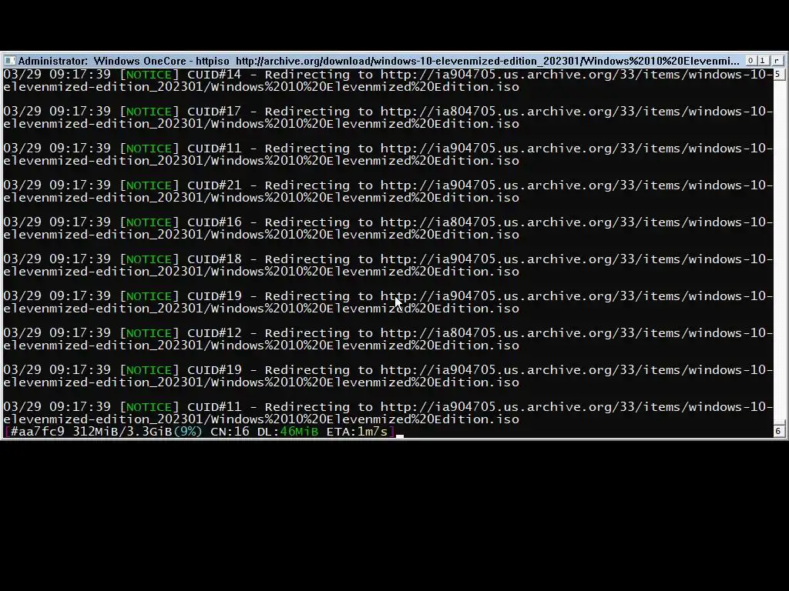The height and width of the screenshot is (591, 789).
Task: Select the 'CUID#14' text in the log
Action: [x=214, y=75]
